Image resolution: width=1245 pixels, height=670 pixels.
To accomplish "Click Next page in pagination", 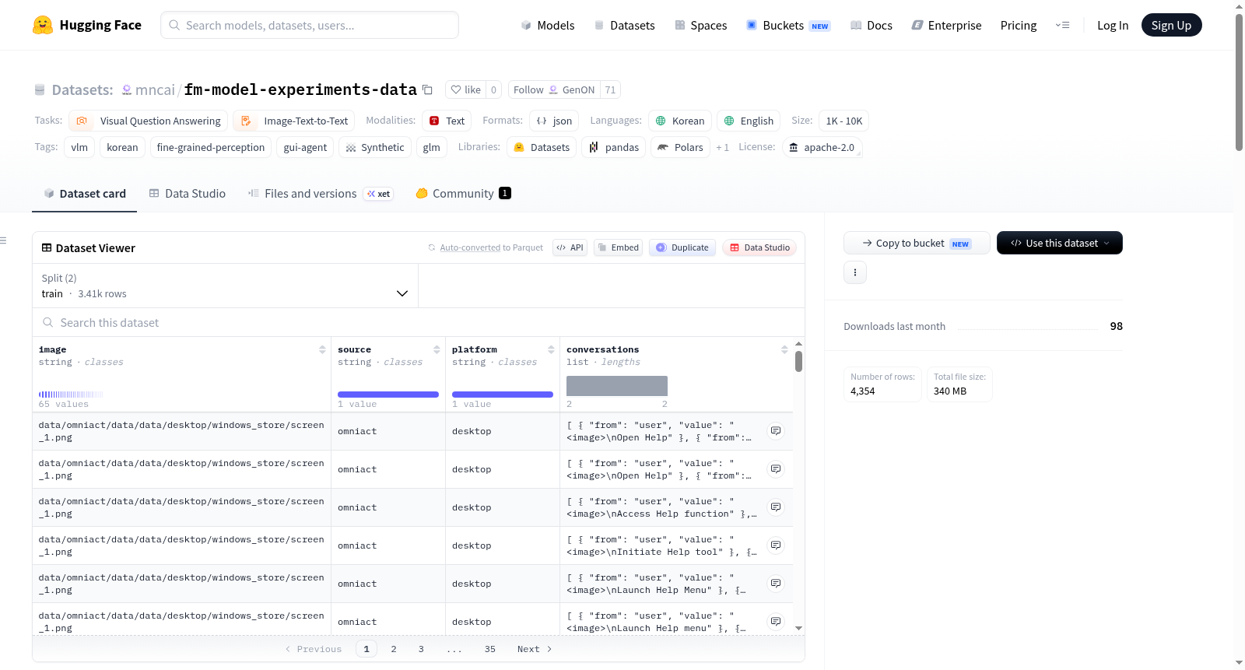I will click(x=535, y=649).
